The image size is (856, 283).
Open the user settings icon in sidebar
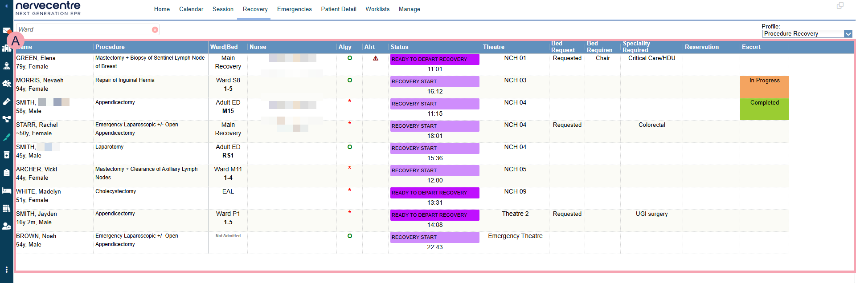pos(6,226)
